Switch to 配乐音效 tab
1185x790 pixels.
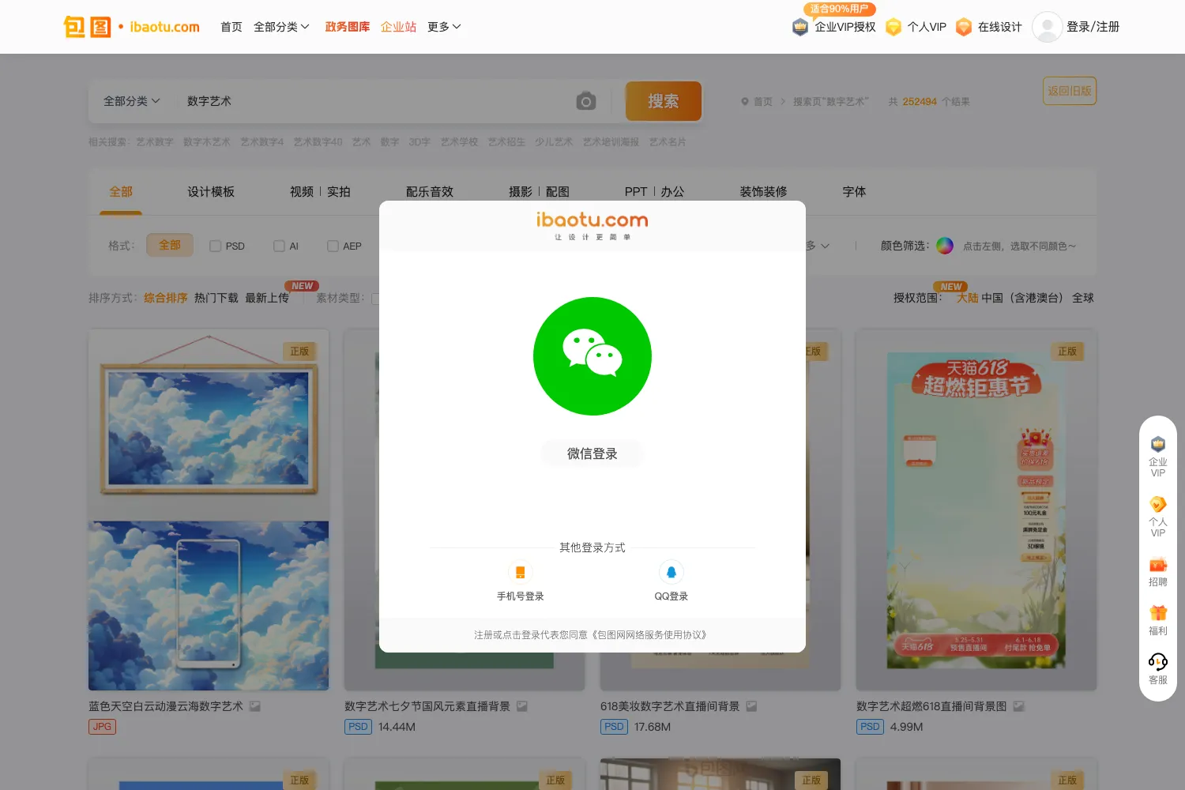tap(430, 192)
